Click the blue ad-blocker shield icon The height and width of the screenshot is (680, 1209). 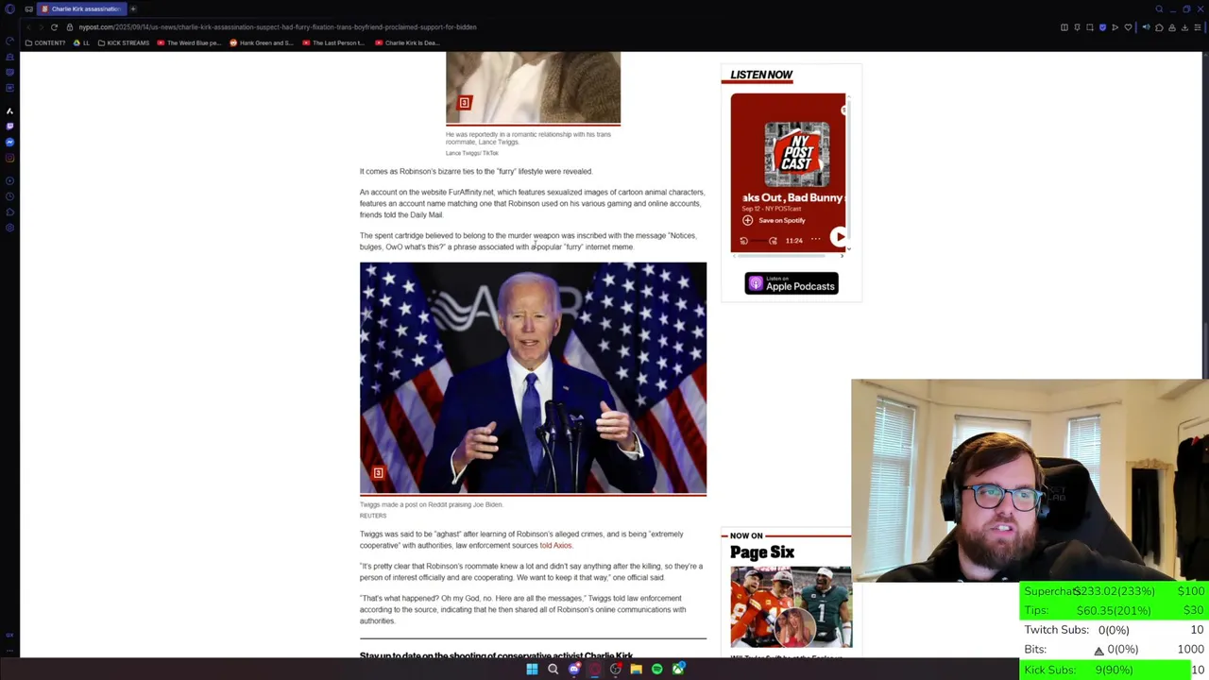[x=1102, y=27]
